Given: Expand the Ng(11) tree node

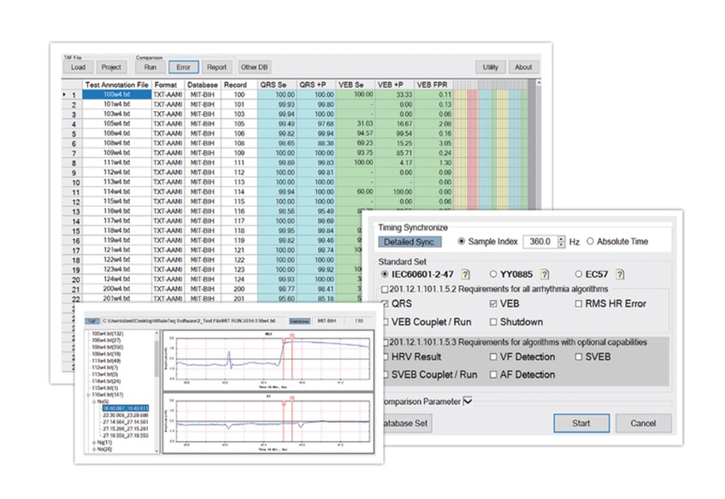Looking at the screenshot, I should [x=93, y=440].
